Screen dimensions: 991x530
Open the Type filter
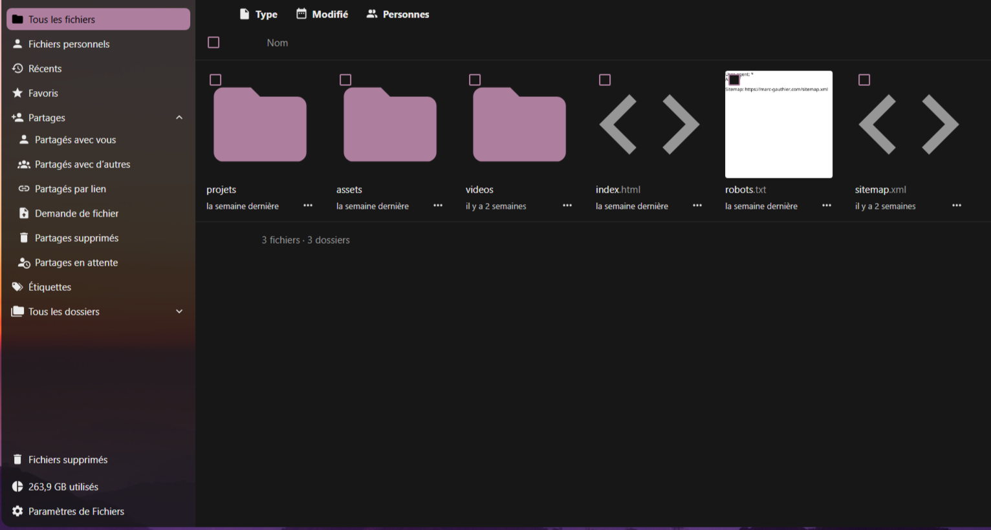click(258, 14)
